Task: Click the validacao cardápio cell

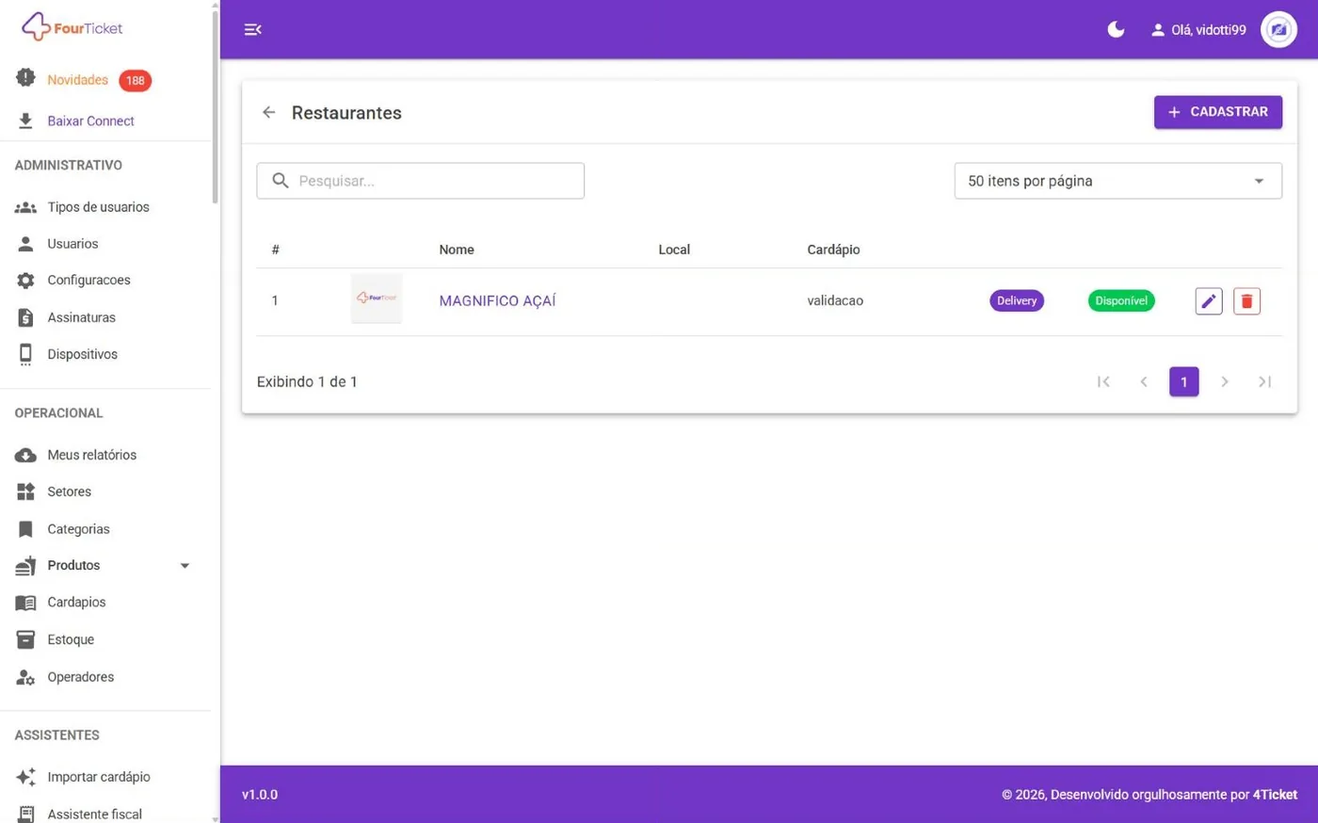Action: click(x=835, y=301)
